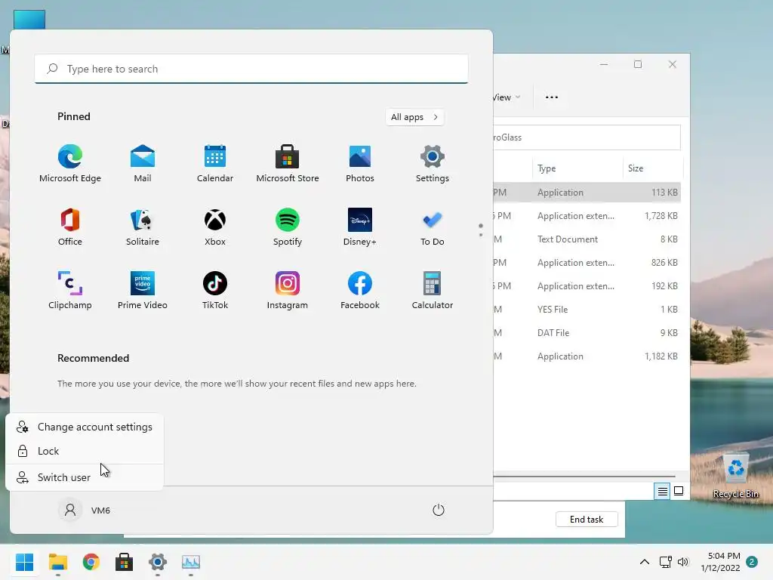Screen dimensions: 773x580
Task: Click the Windows Start button on taskbar
Action: [25, 562]
